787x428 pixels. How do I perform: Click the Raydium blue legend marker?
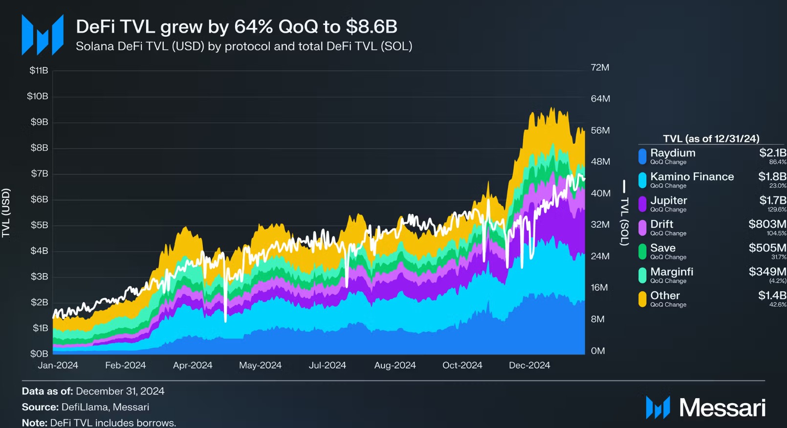(642, 156)
